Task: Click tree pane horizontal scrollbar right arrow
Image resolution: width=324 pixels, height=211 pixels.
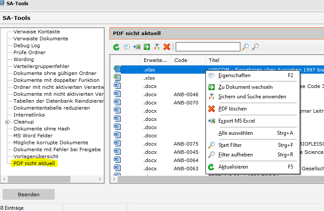Action: coord(100,179)
